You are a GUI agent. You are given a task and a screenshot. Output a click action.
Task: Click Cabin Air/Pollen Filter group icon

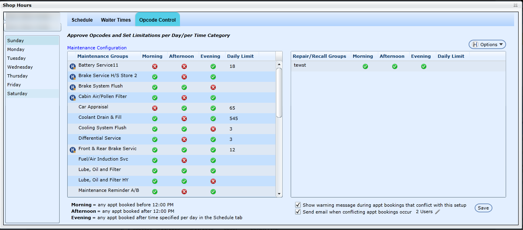click(73, 98)
